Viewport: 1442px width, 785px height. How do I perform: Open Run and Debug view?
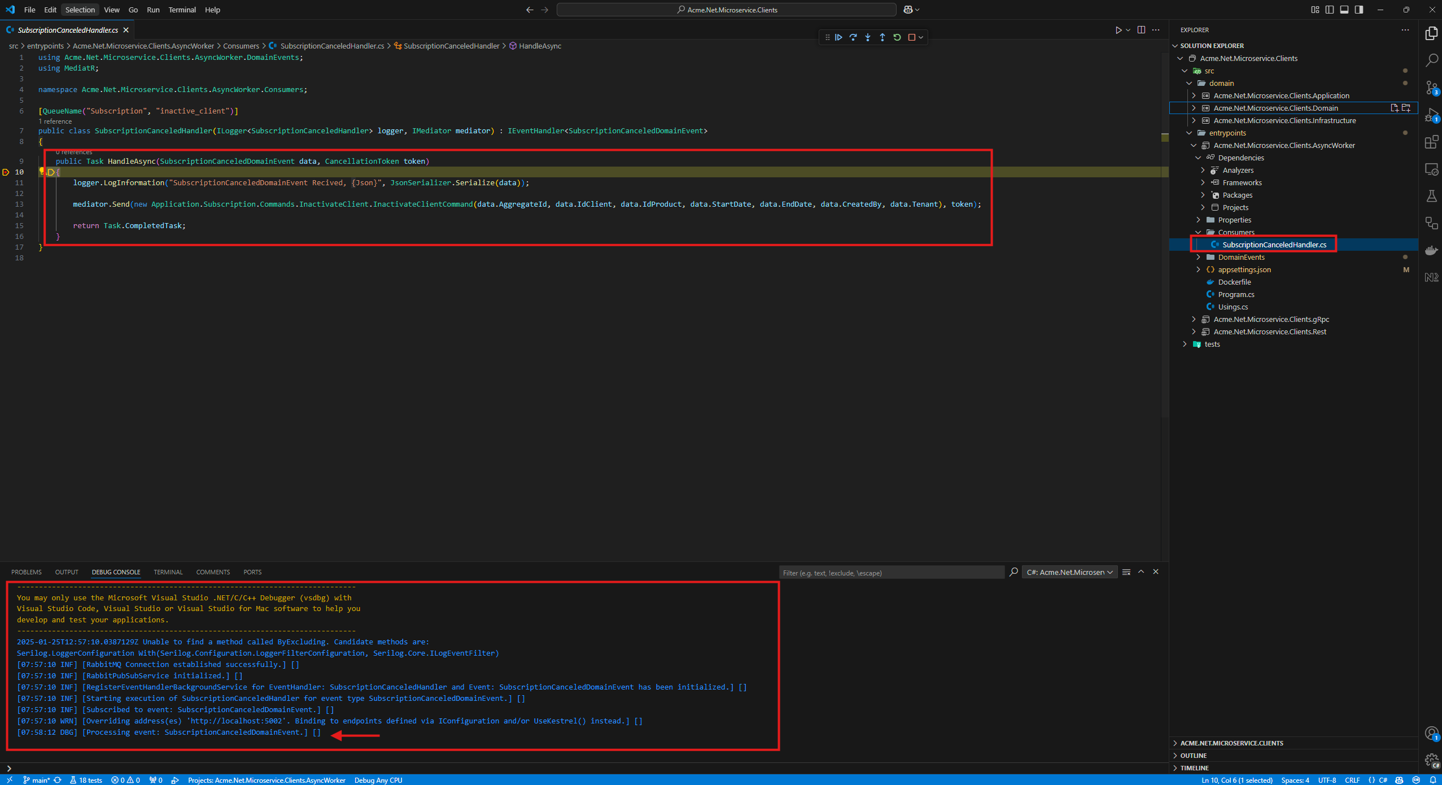1431,115
